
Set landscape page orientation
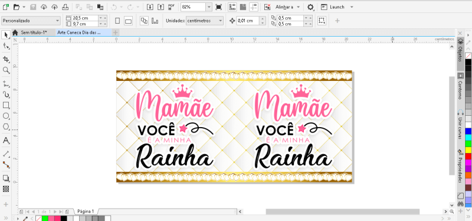coord(129,21)
